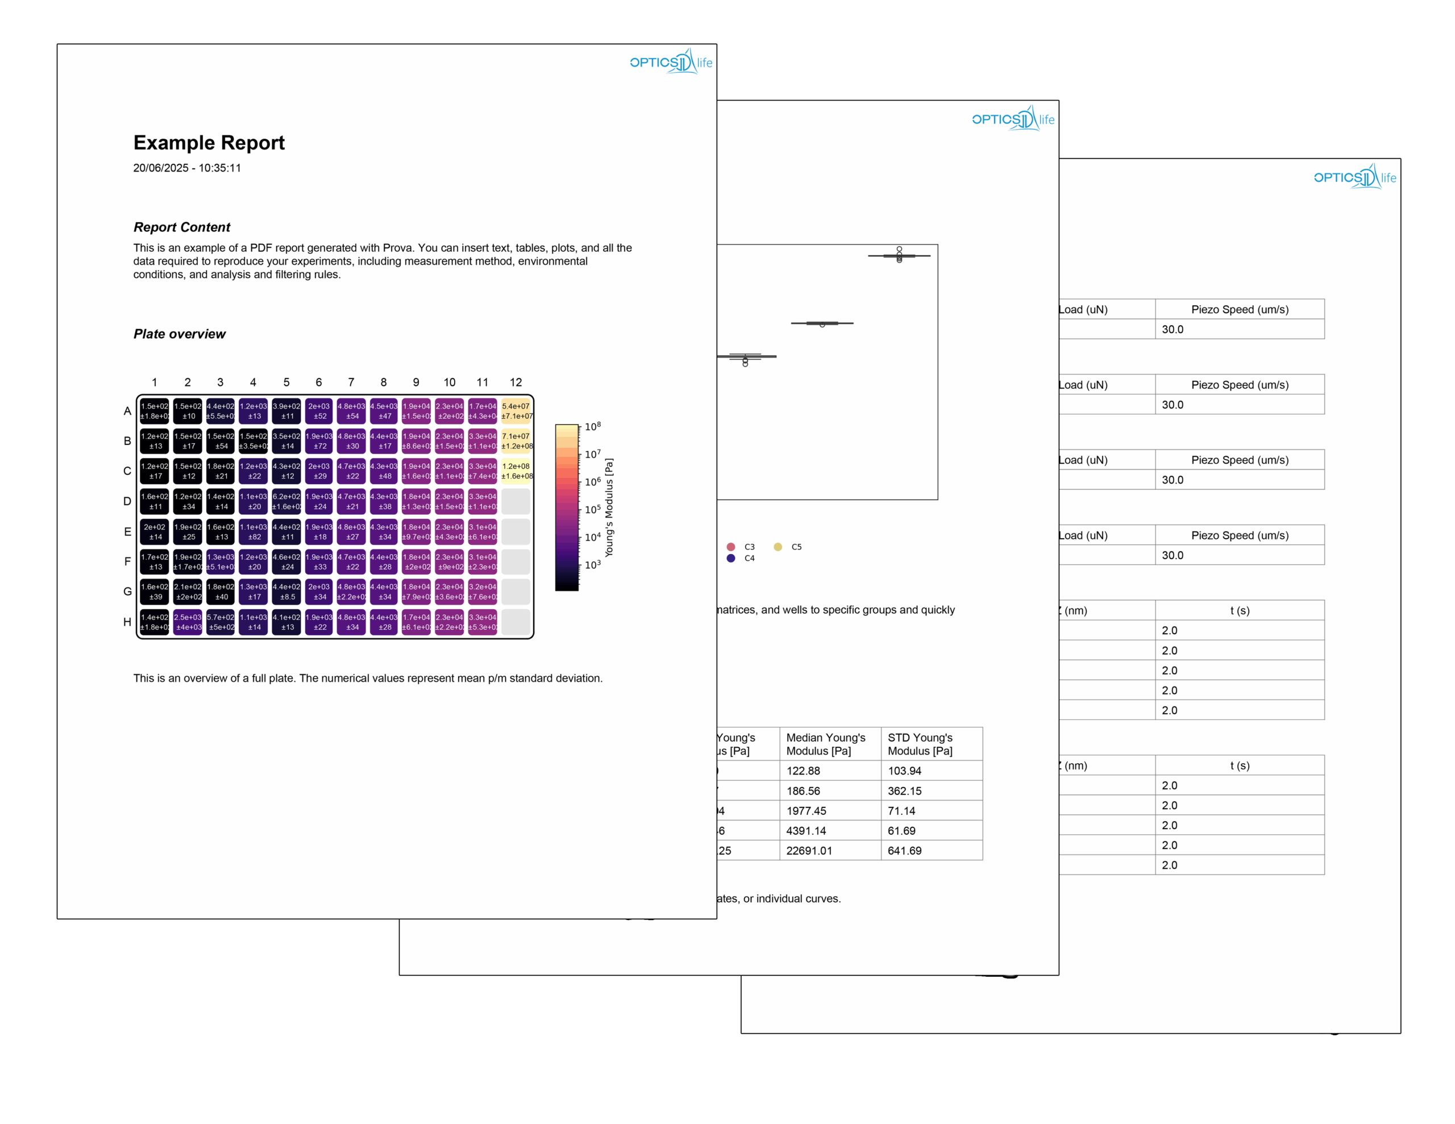
Task: Click the 10^3 tick on the color bar
Action: pyautogui.click(x=593, y=564)
